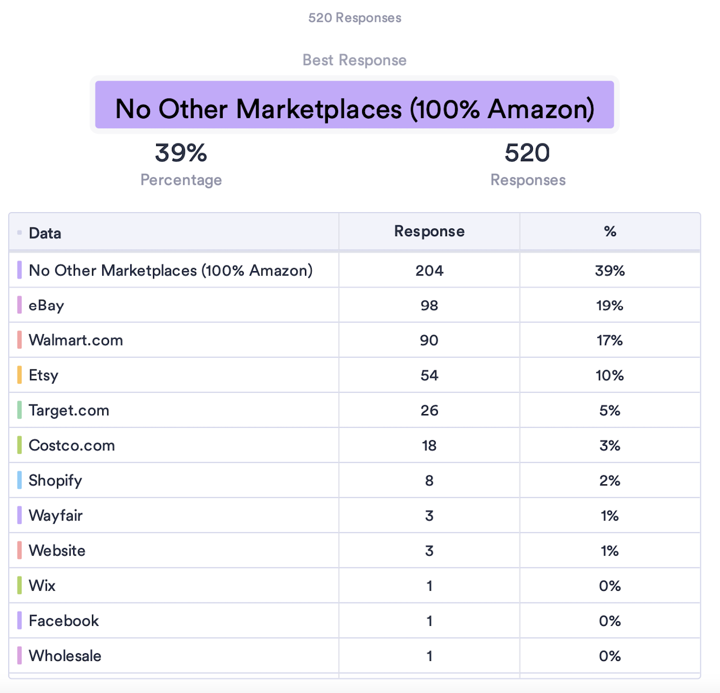Image resolution: width=720 pixels, height=693 pixels.
Task: Click the 520 Responses title text
Action: pos(354,18)
